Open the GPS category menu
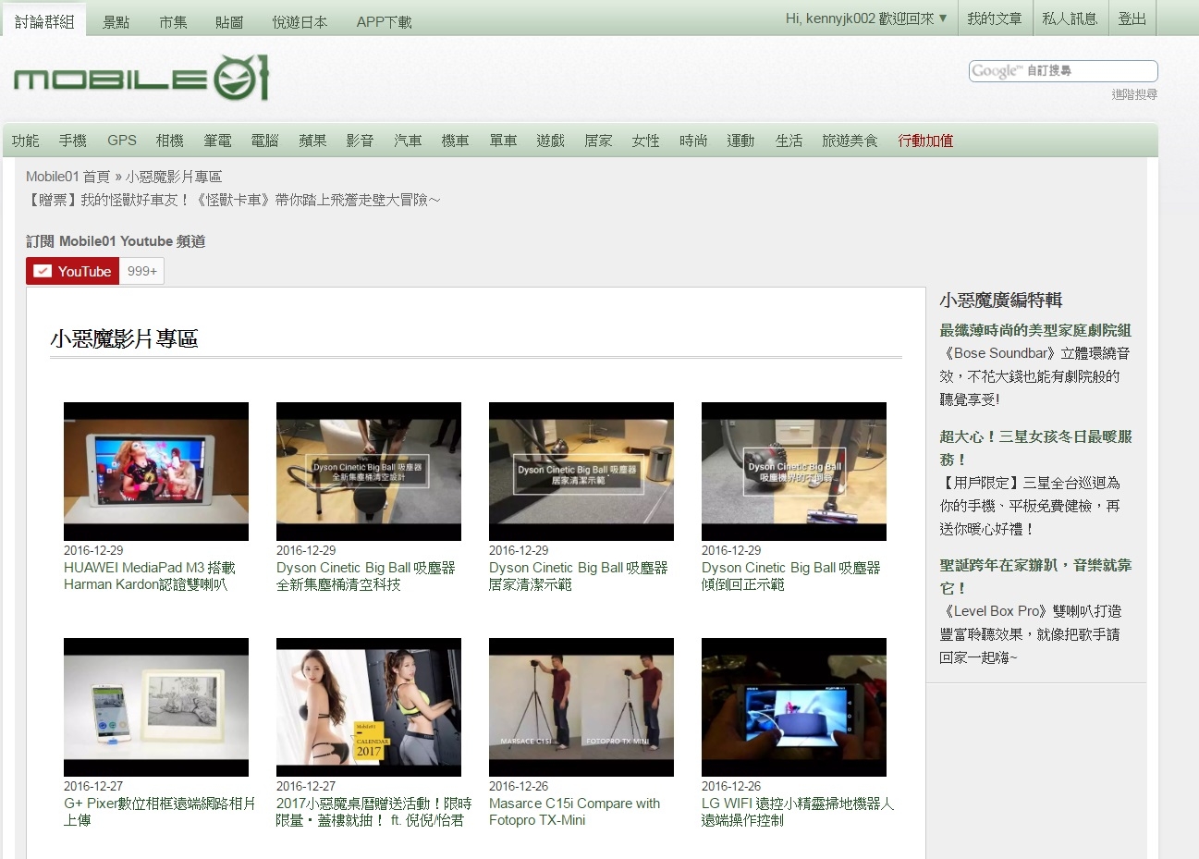 122,141
